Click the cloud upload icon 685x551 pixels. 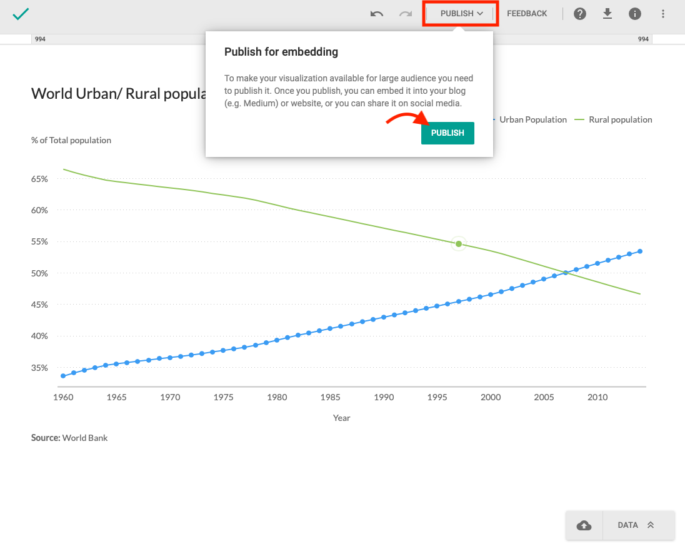tap(584, 525)
